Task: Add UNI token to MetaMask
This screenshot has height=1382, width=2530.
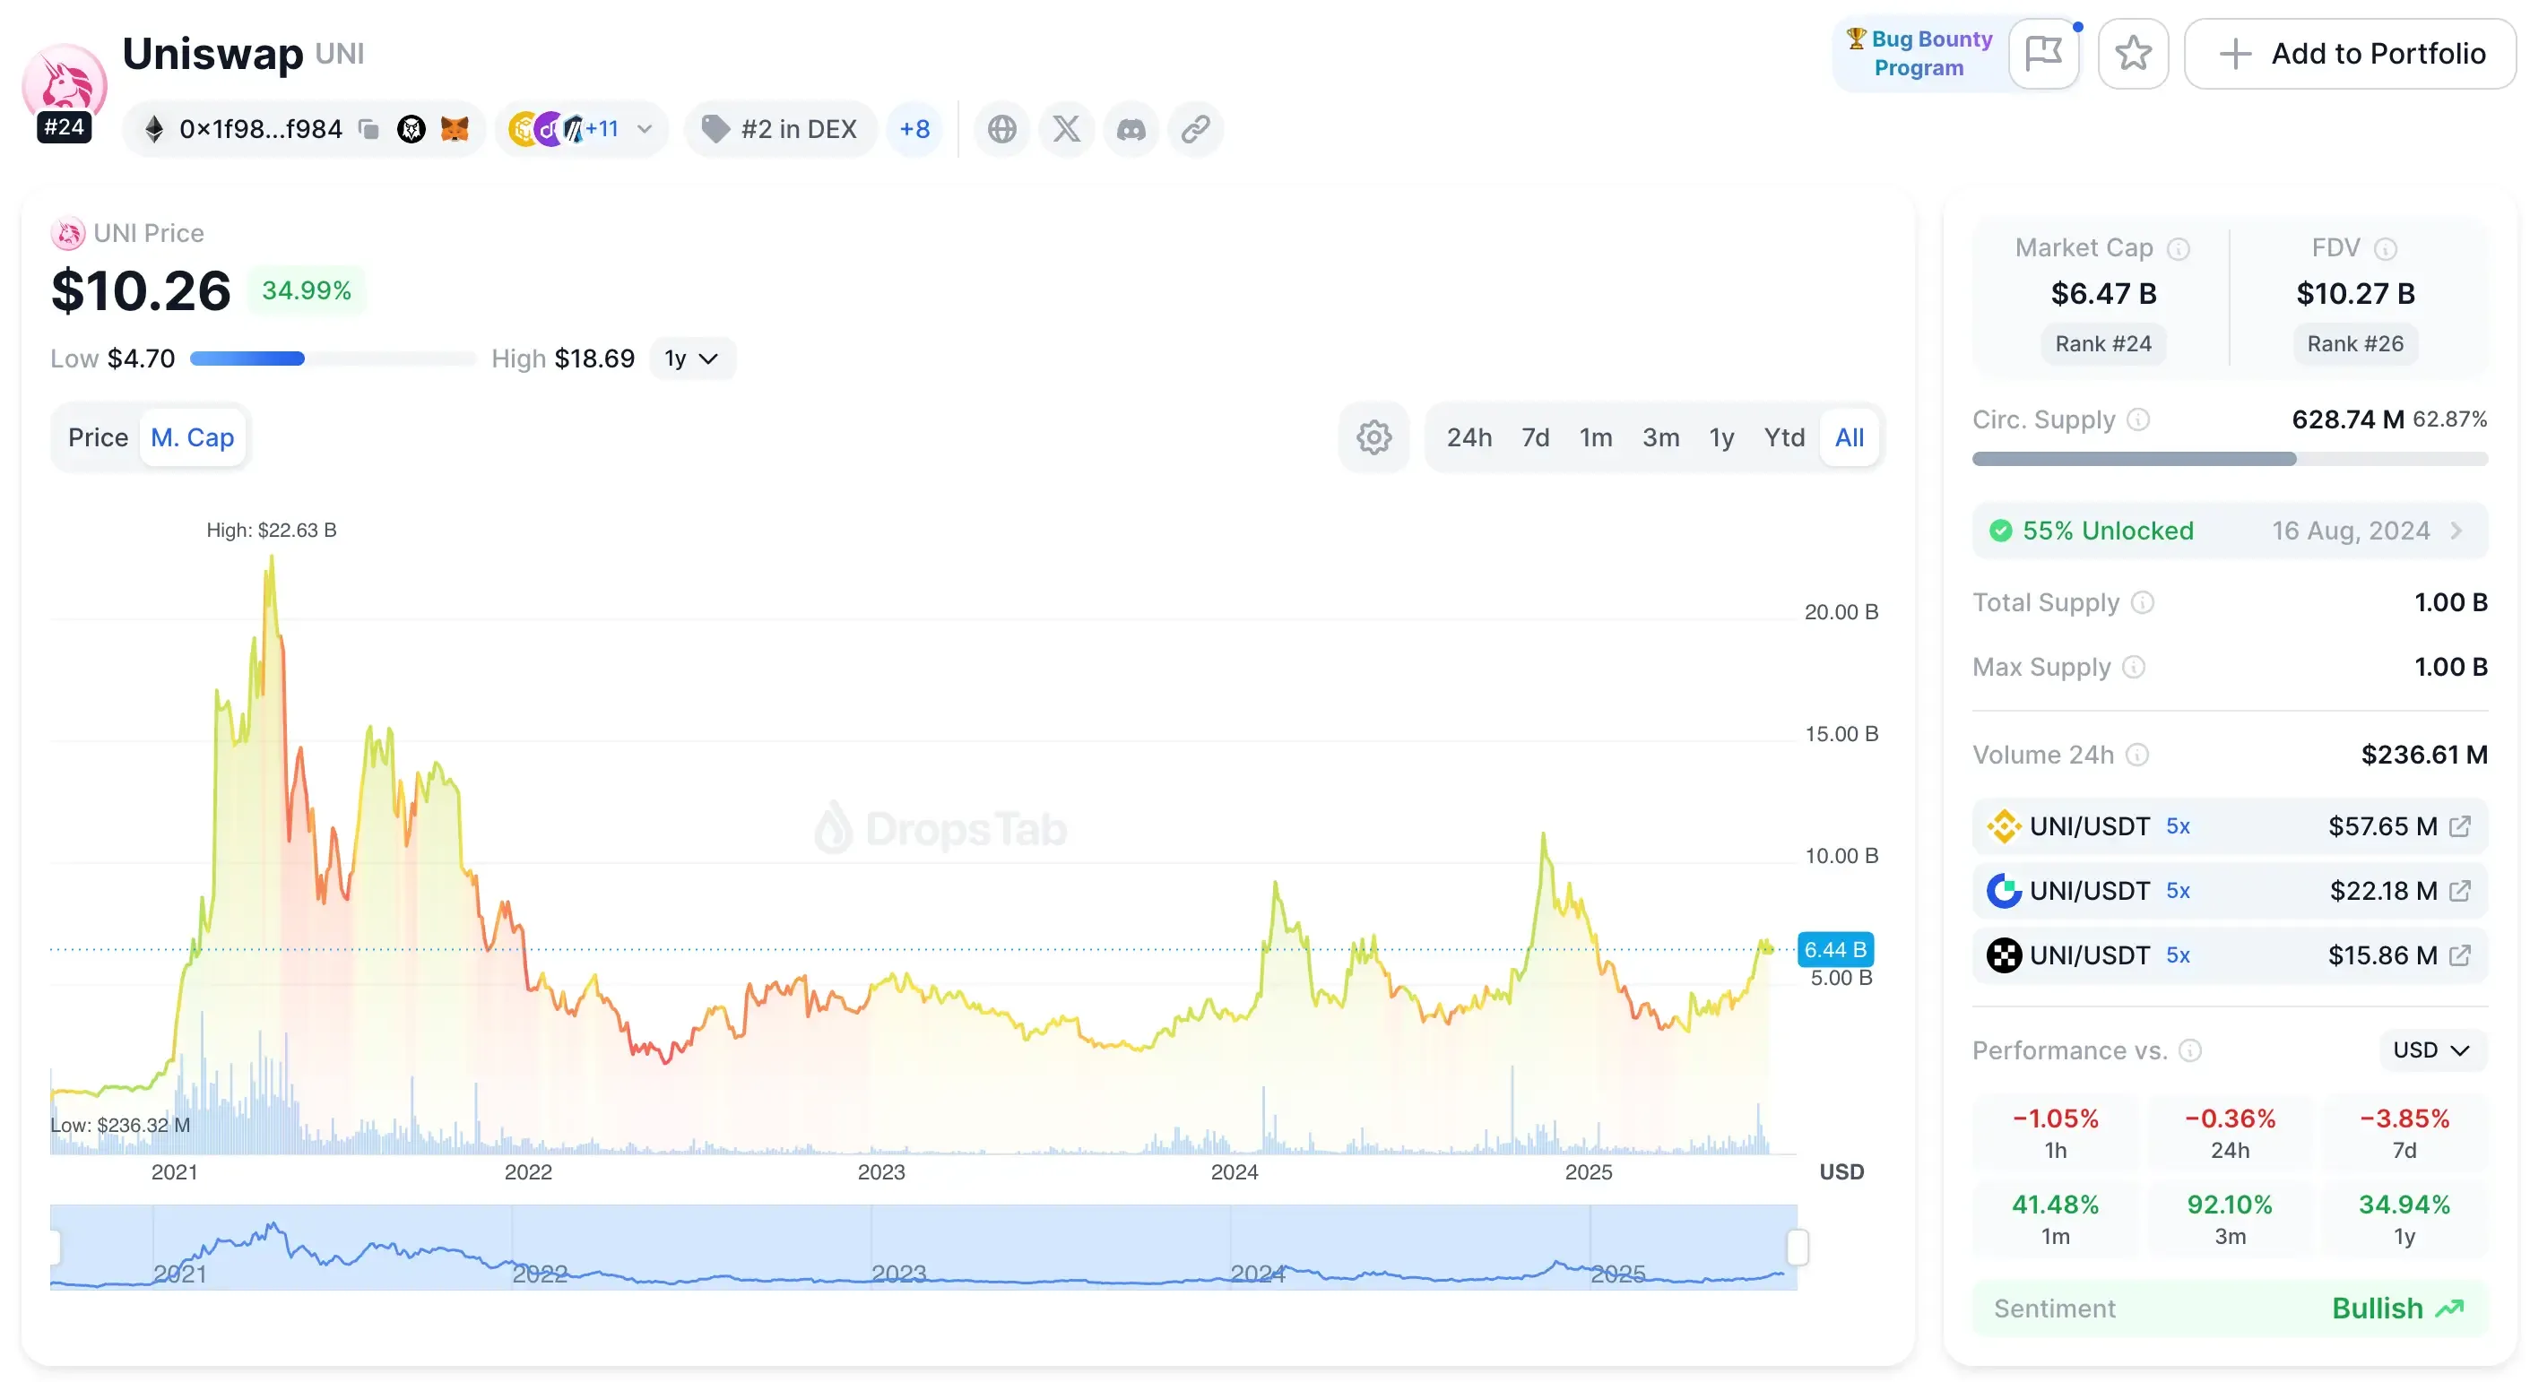Action: [x=455, y=128]
